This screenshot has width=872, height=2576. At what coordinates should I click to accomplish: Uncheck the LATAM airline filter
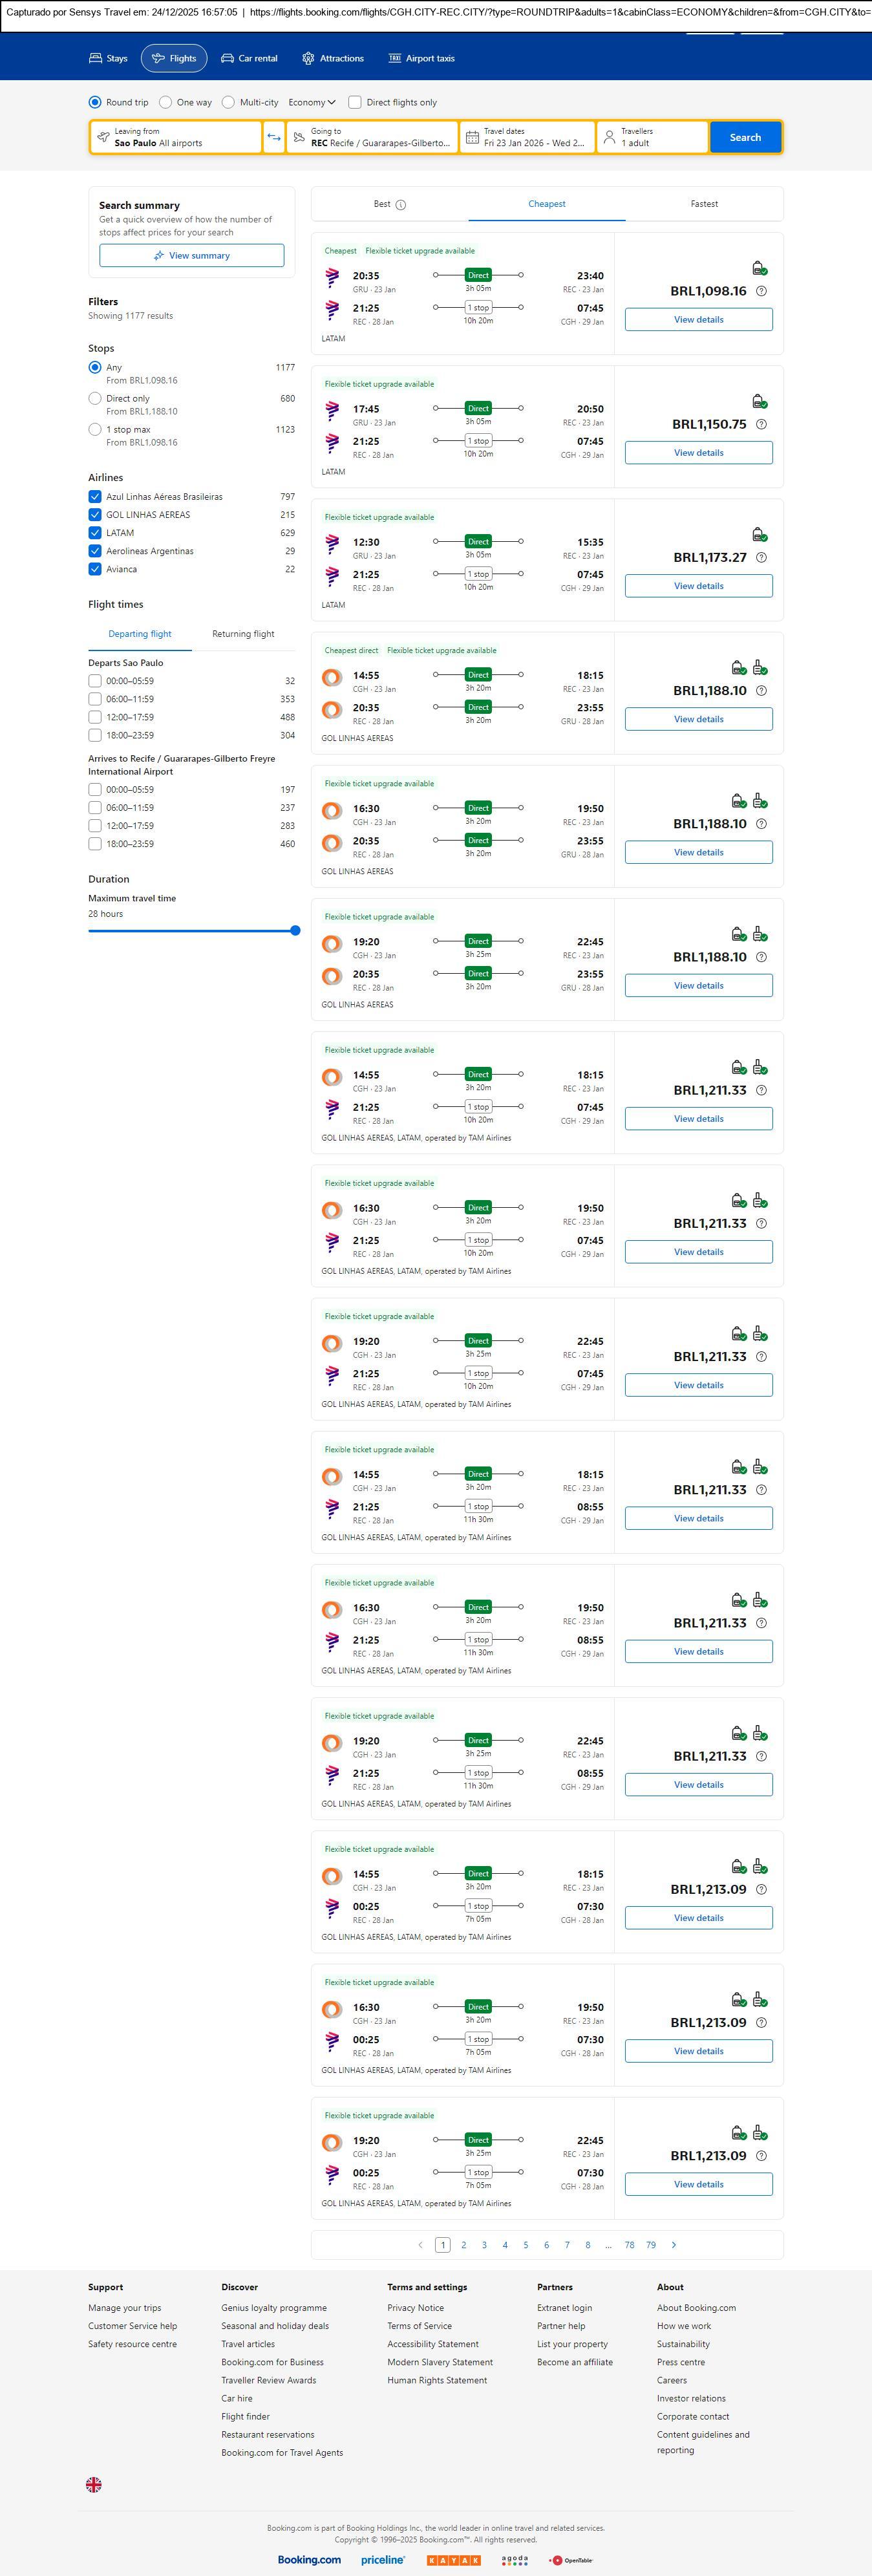95,533
